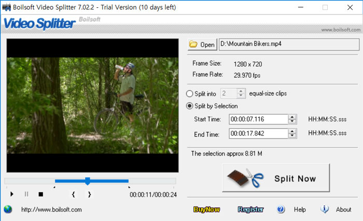Decrease the clip count with down arrow
Viewport: 363px width, 221px height.
(241, 95)
